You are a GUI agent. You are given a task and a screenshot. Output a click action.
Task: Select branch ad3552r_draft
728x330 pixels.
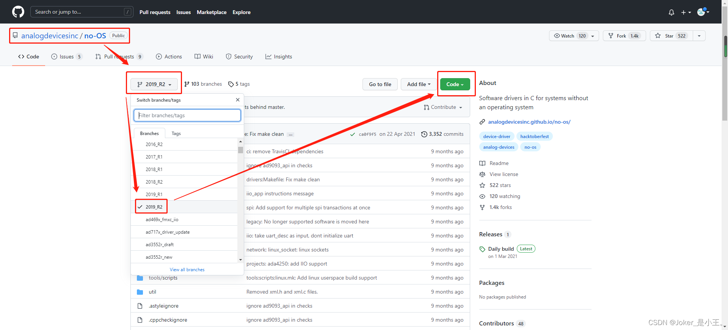[184, 245]
